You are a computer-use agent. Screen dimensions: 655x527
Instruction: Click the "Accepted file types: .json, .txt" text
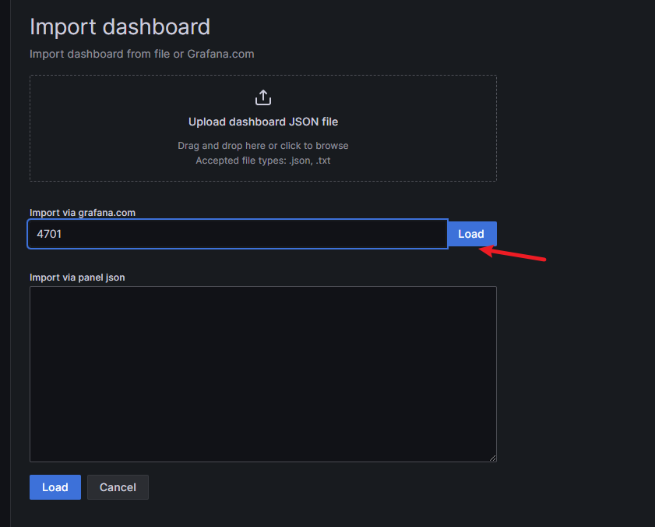(263, 161)
